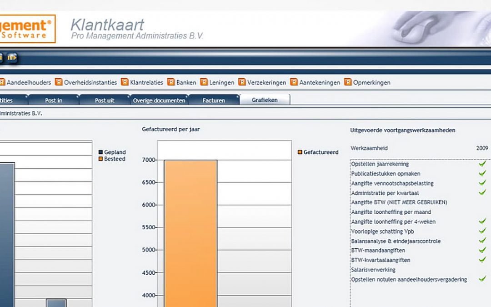Open Banken section icon
This screenshot has width=491, height=307.
pos(170,82)
